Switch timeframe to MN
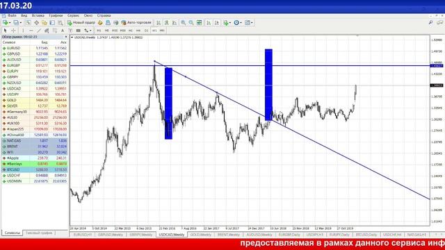This screenshot has height=250, width=445. point(162,31)
